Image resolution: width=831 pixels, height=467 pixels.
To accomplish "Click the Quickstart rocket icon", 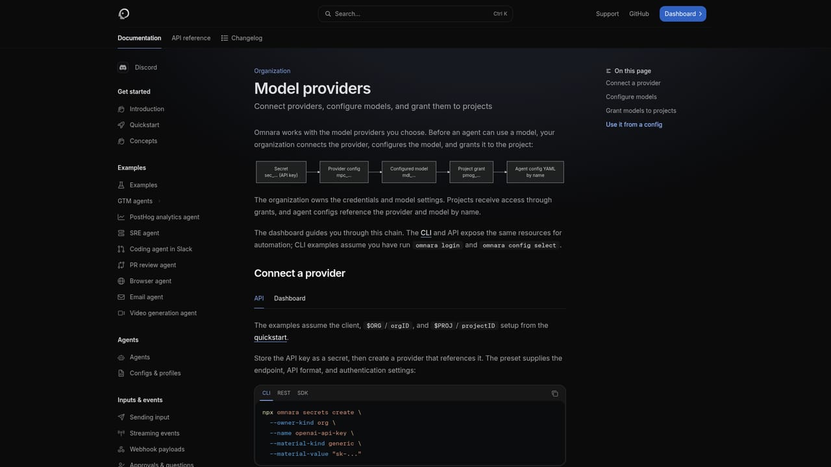I will coord(121,125).
